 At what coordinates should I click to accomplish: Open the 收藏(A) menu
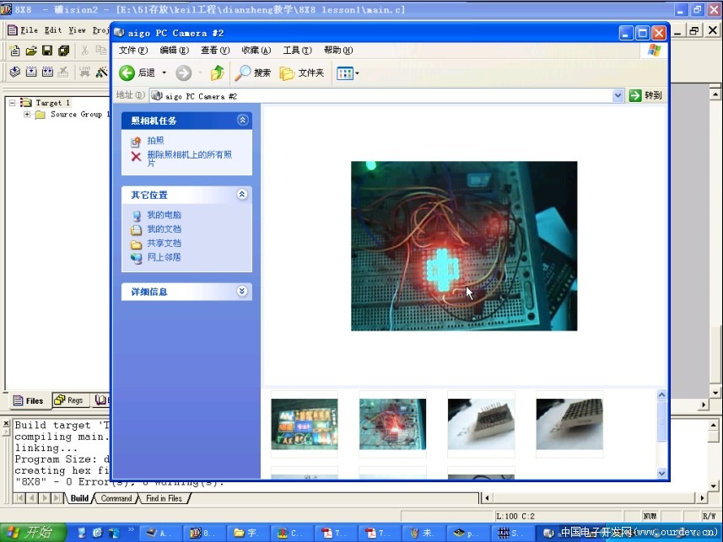pyautogui.click(x=256, y=51)
